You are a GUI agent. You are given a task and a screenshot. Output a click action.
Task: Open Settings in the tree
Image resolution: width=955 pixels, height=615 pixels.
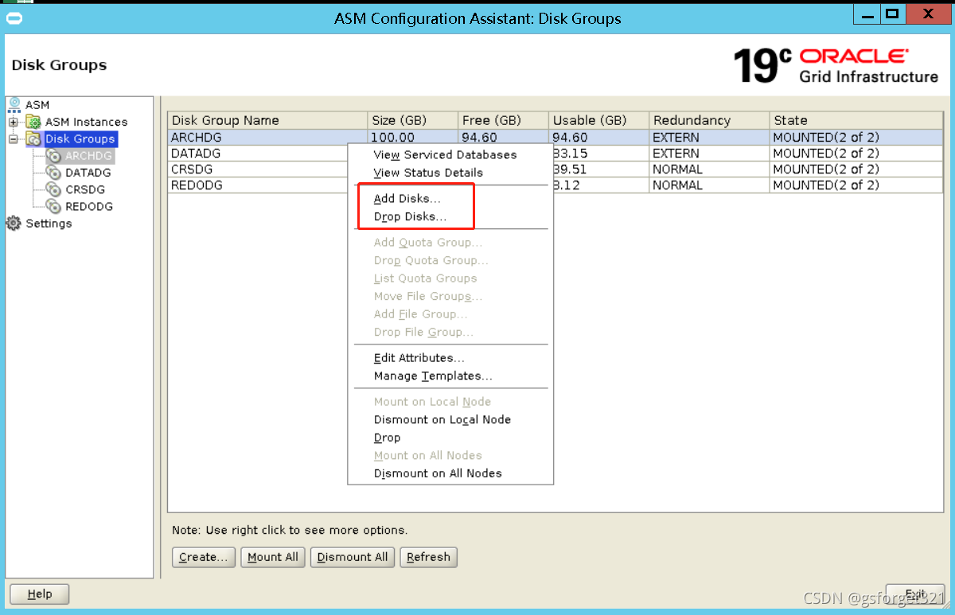click(49, 224)
